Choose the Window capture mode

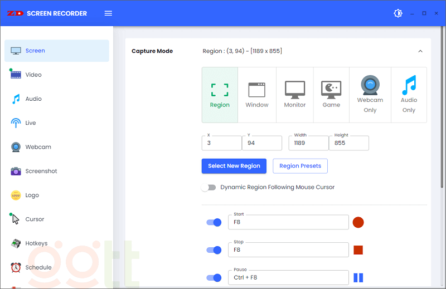coord(257,95)
